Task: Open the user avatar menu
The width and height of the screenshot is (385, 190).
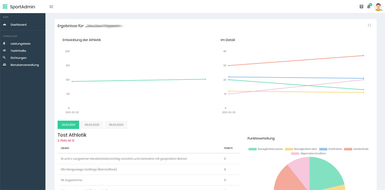Action: pos(378,7)
